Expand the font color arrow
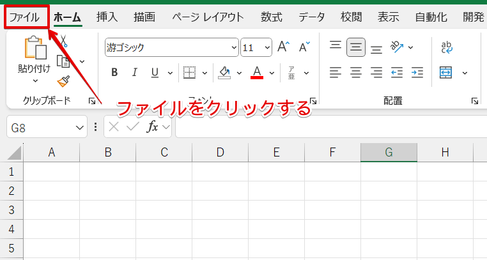487x260 pixels. [272, 73]
